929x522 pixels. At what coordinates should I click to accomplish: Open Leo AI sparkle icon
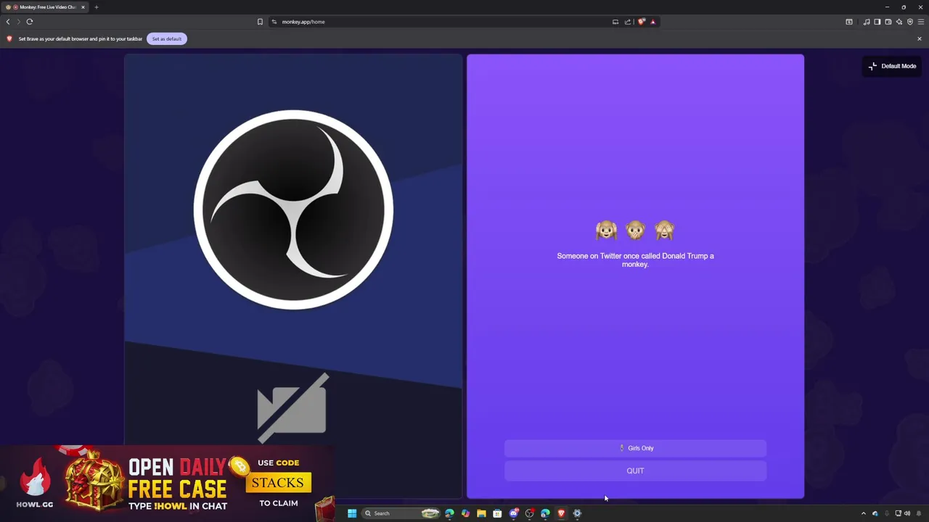[x=899, y=22]
